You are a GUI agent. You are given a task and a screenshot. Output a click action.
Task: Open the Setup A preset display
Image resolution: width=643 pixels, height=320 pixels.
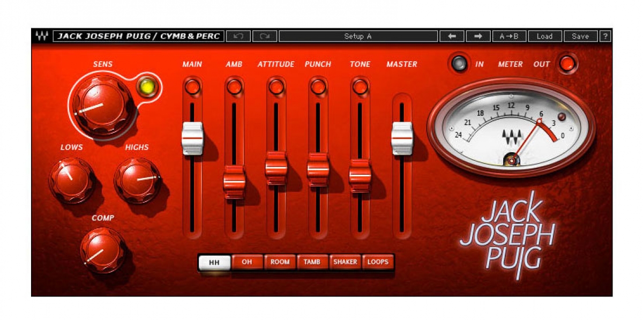(x=358, y=36)
